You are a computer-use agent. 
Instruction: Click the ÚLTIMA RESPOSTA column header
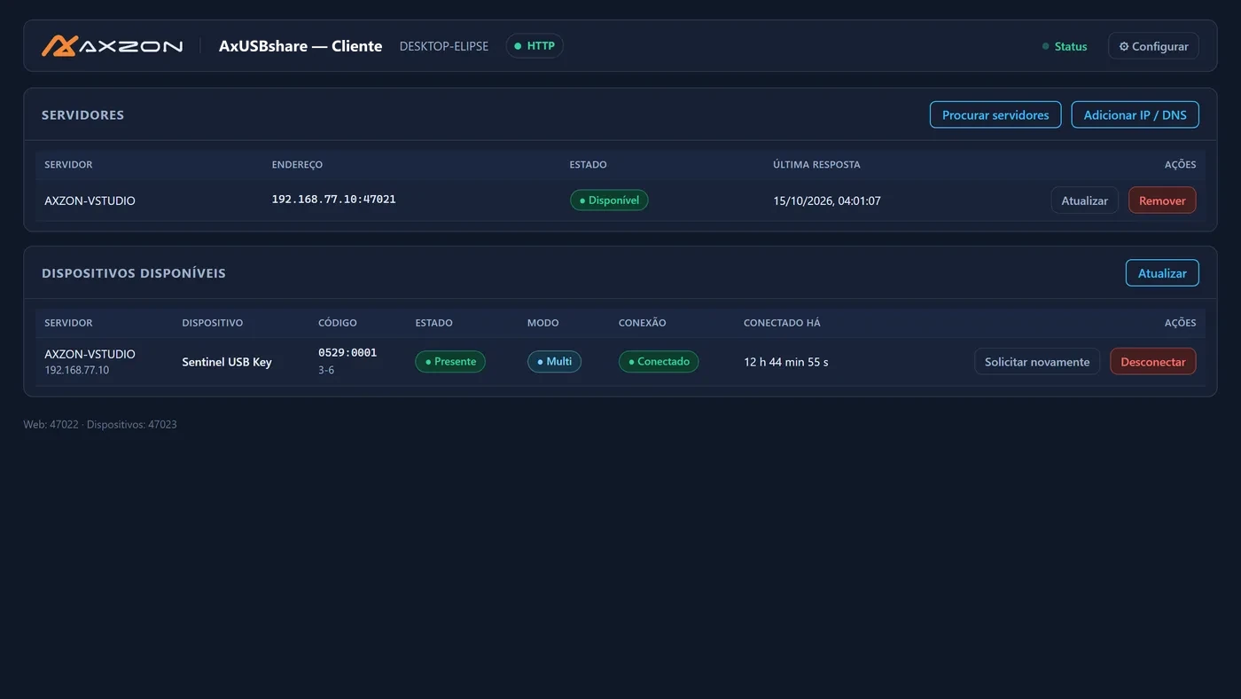click(x=816, y=165)
